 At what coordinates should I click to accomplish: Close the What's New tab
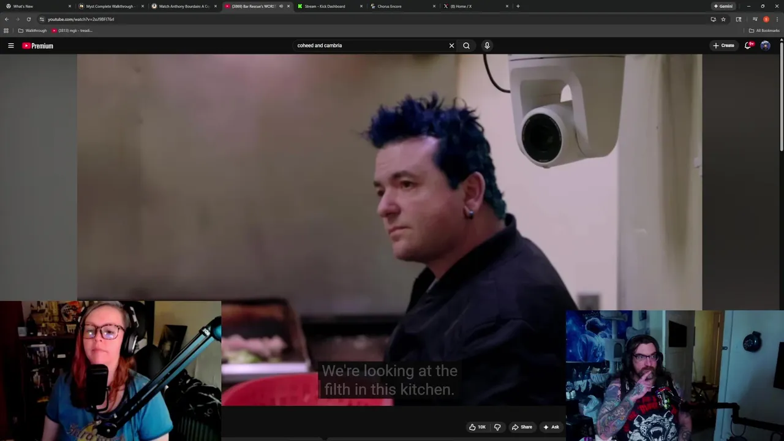click(70, 6)
